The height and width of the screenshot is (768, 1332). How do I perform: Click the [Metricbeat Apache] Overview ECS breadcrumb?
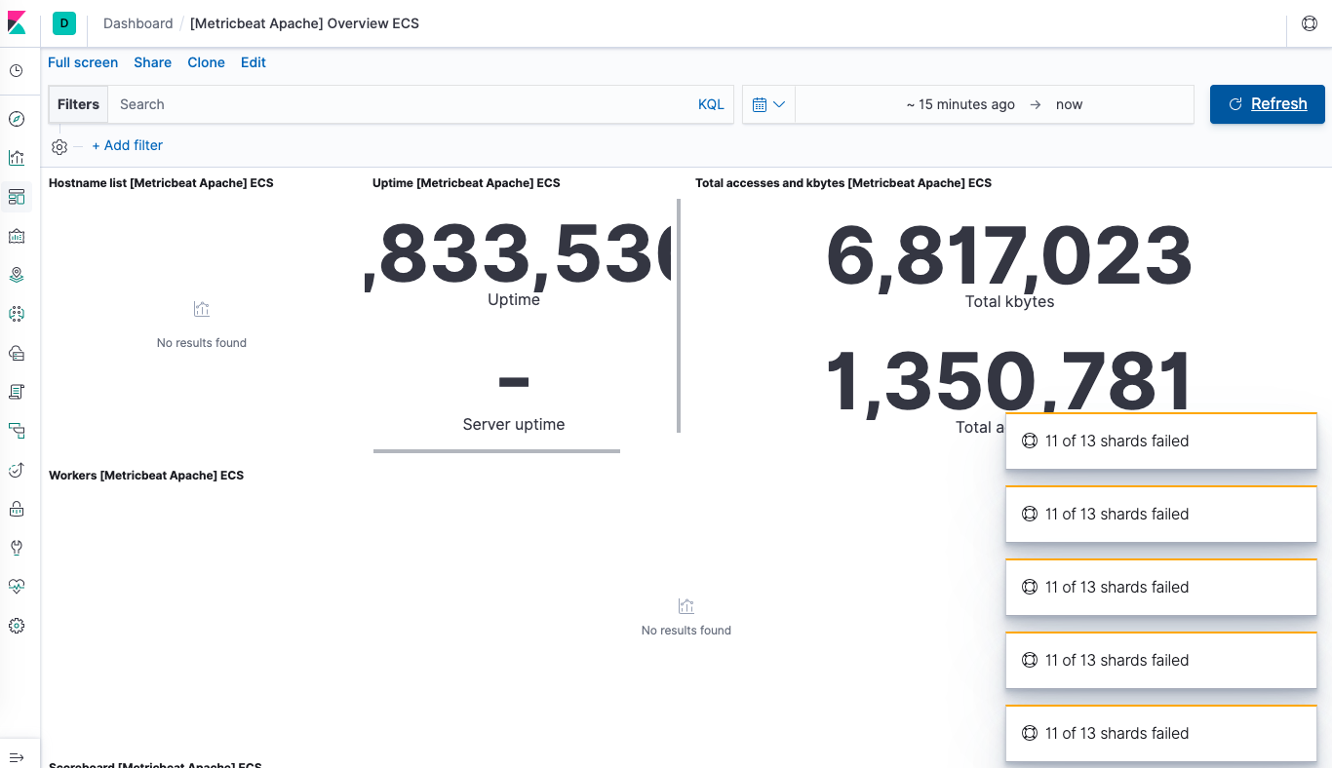click(x=304, y=23)
